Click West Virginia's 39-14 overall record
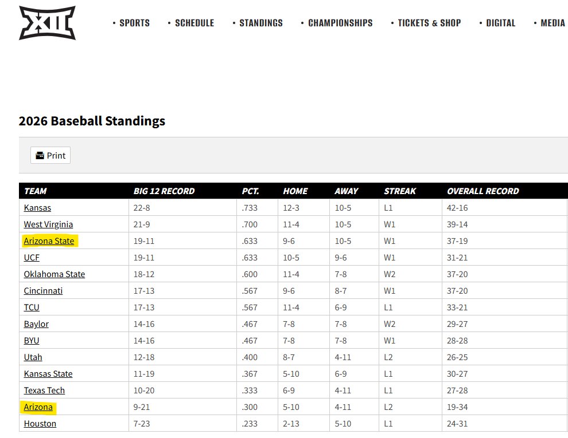This screenshot has height=438, width=568. [x=457, y=224]
